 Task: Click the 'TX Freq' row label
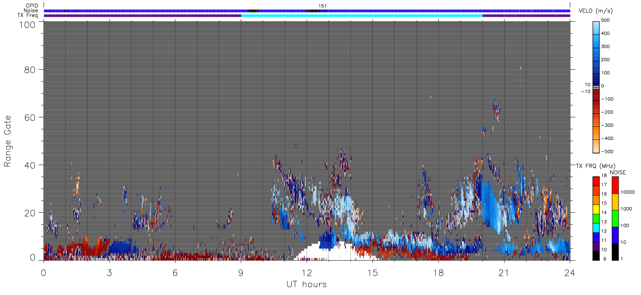click(27, 16)
